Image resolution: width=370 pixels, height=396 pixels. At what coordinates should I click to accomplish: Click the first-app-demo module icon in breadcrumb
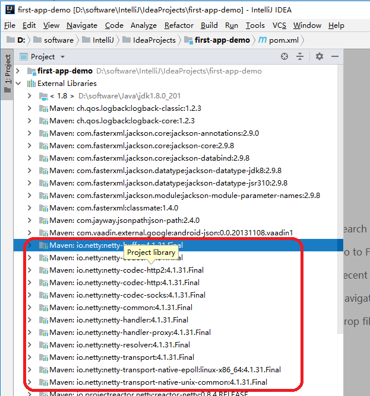pyautogui.click(x=188, y=40)
